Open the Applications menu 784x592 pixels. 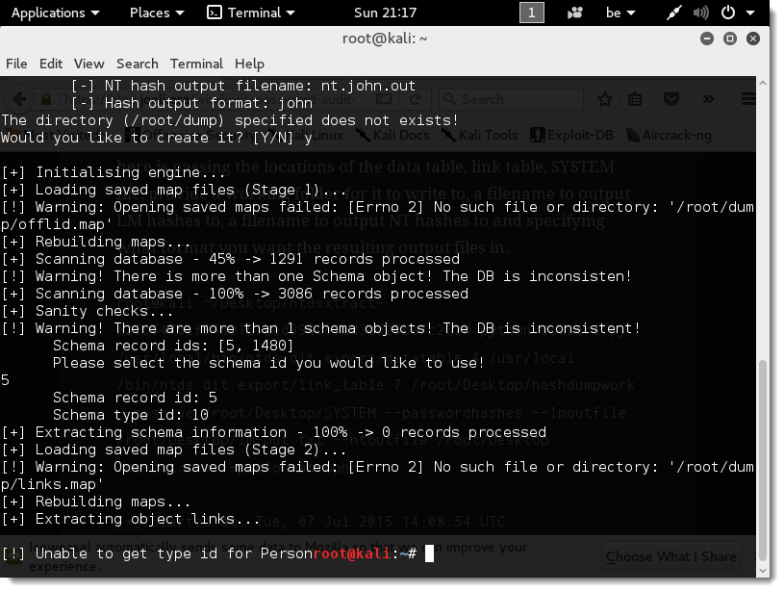(50, 13)
